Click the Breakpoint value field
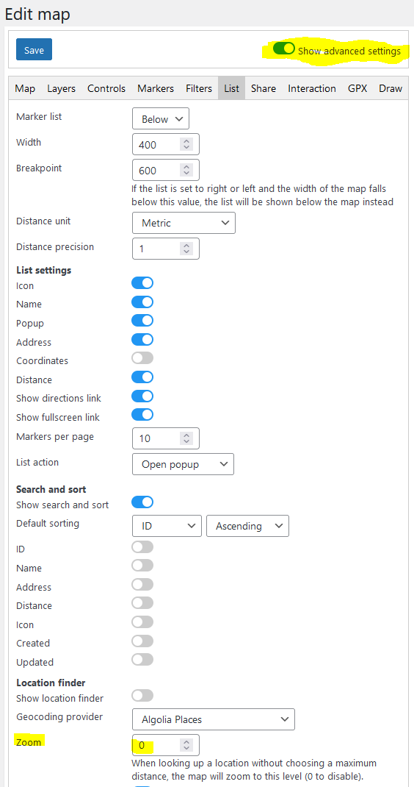 coord(165,170)
